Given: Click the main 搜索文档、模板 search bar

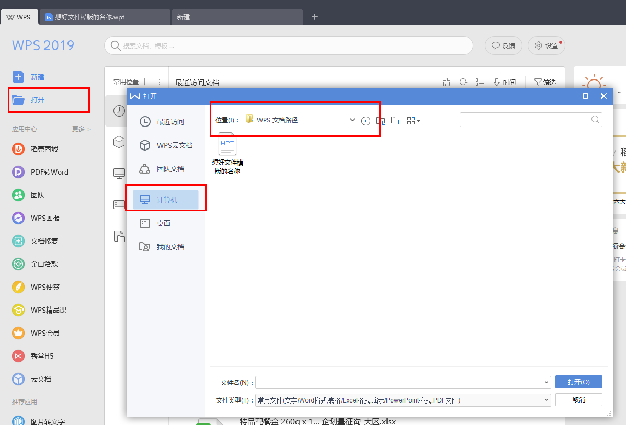Looking at the screenshot, I should pyautogui.click(x=289, y=46).
